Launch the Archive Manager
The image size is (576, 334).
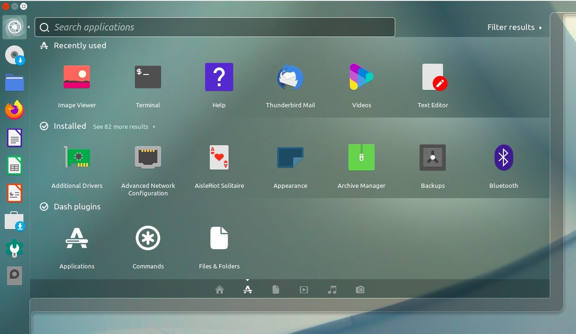pos(361,157)
